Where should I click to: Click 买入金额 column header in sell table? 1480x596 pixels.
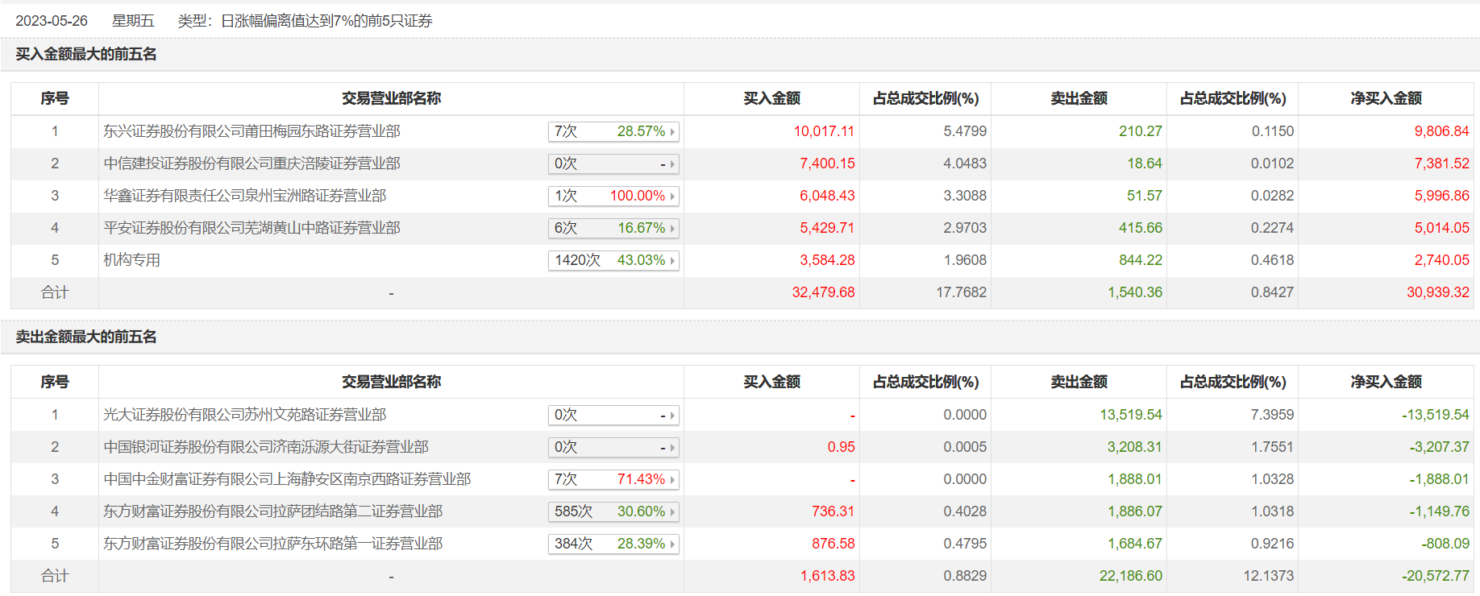(x=771, y=382)
